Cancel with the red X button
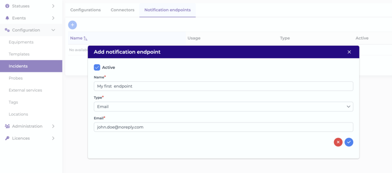 338,142
